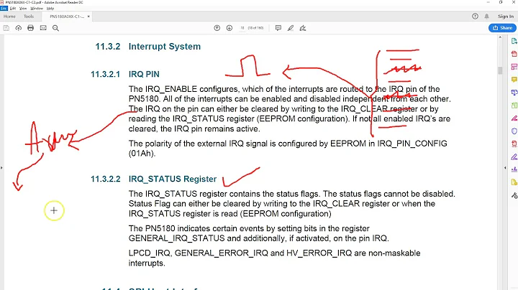This screenshot has width=518, height=290.
Task: Close the PN5180A0XX-C1 document tab
Action: pyautogui.click(x=88, y=17)
